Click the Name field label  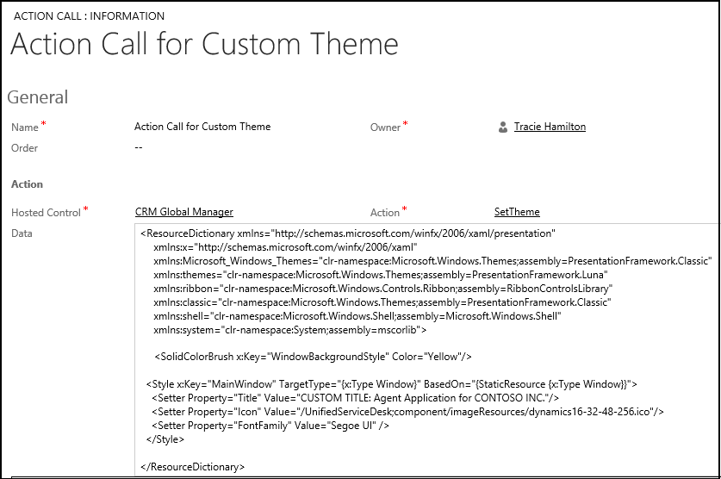[25, 128]
